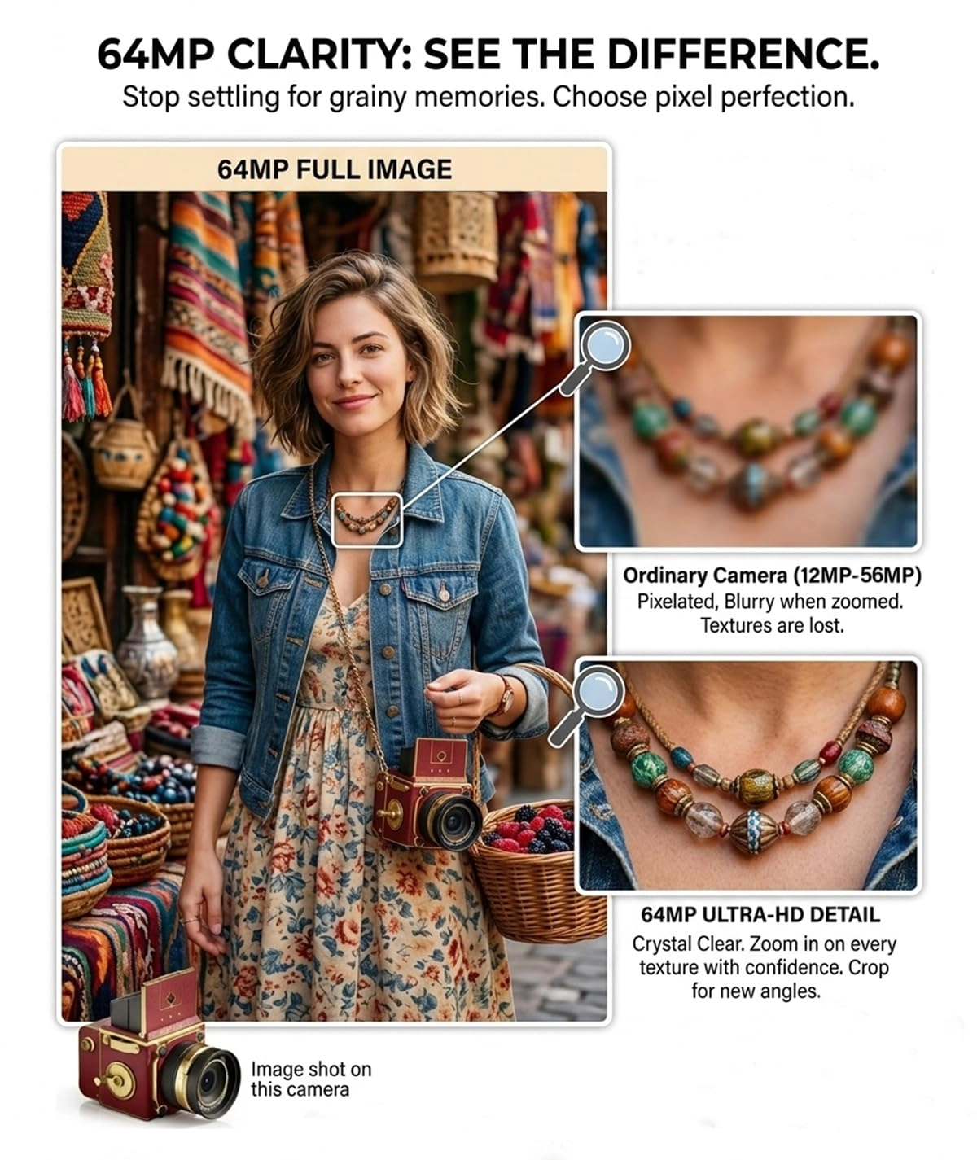Click the white highlight box around the necklace
977x1160 pixels.
pyautogui.click(x=367, y=519)
